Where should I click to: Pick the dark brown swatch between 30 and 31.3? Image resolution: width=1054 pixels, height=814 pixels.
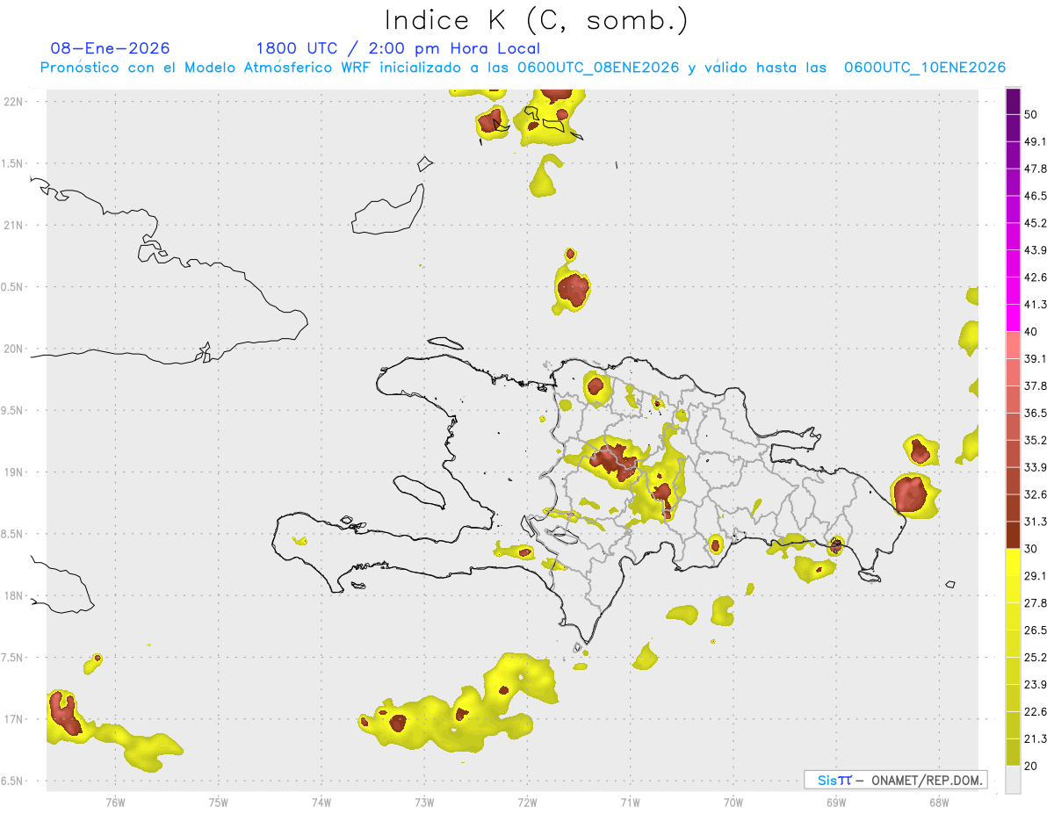(1013, 536)
